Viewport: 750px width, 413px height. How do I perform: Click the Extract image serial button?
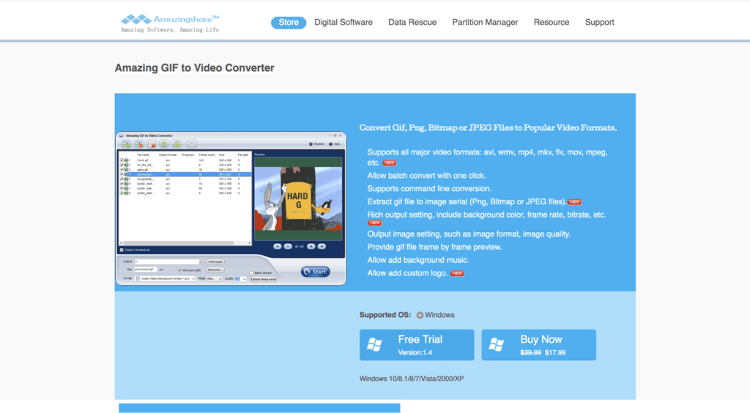pos(263,279)
